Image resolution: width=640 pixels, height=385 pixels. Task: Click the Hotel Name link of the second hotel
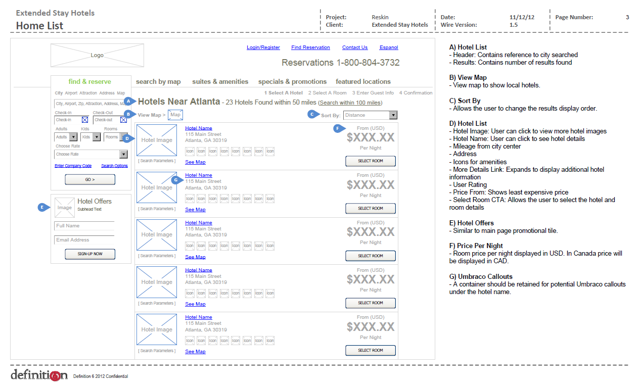(x=199, y=175)
